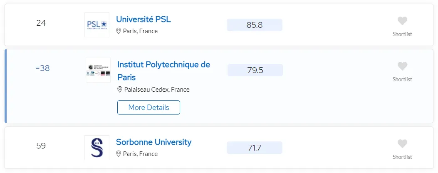Click location pin next to PSL's Paris, France
Screen dimensions: 438x173
tap(119, 31)
